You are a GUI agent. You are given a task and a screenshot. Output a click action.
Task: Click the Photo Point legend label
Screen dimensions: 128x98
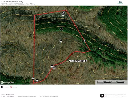point(6,87)
